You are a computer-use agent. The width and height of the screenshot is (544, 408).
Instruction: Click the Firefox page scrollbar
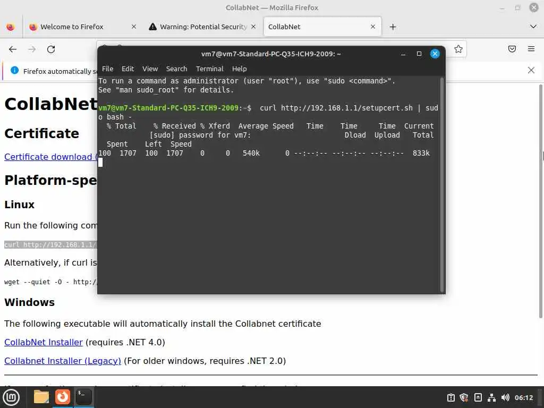click(540, 201)
